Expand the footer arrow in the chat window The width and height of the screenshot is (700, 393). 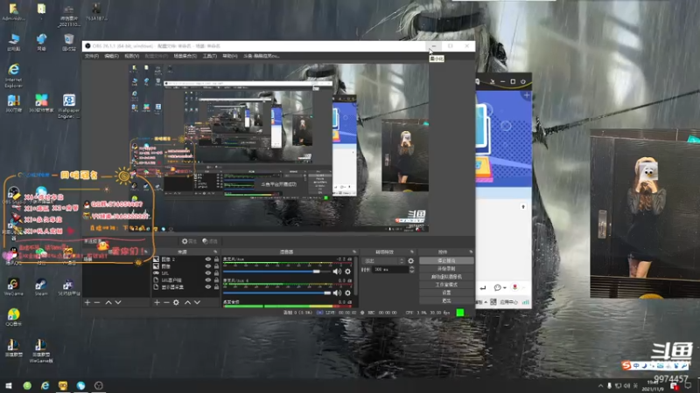[486, 302]
